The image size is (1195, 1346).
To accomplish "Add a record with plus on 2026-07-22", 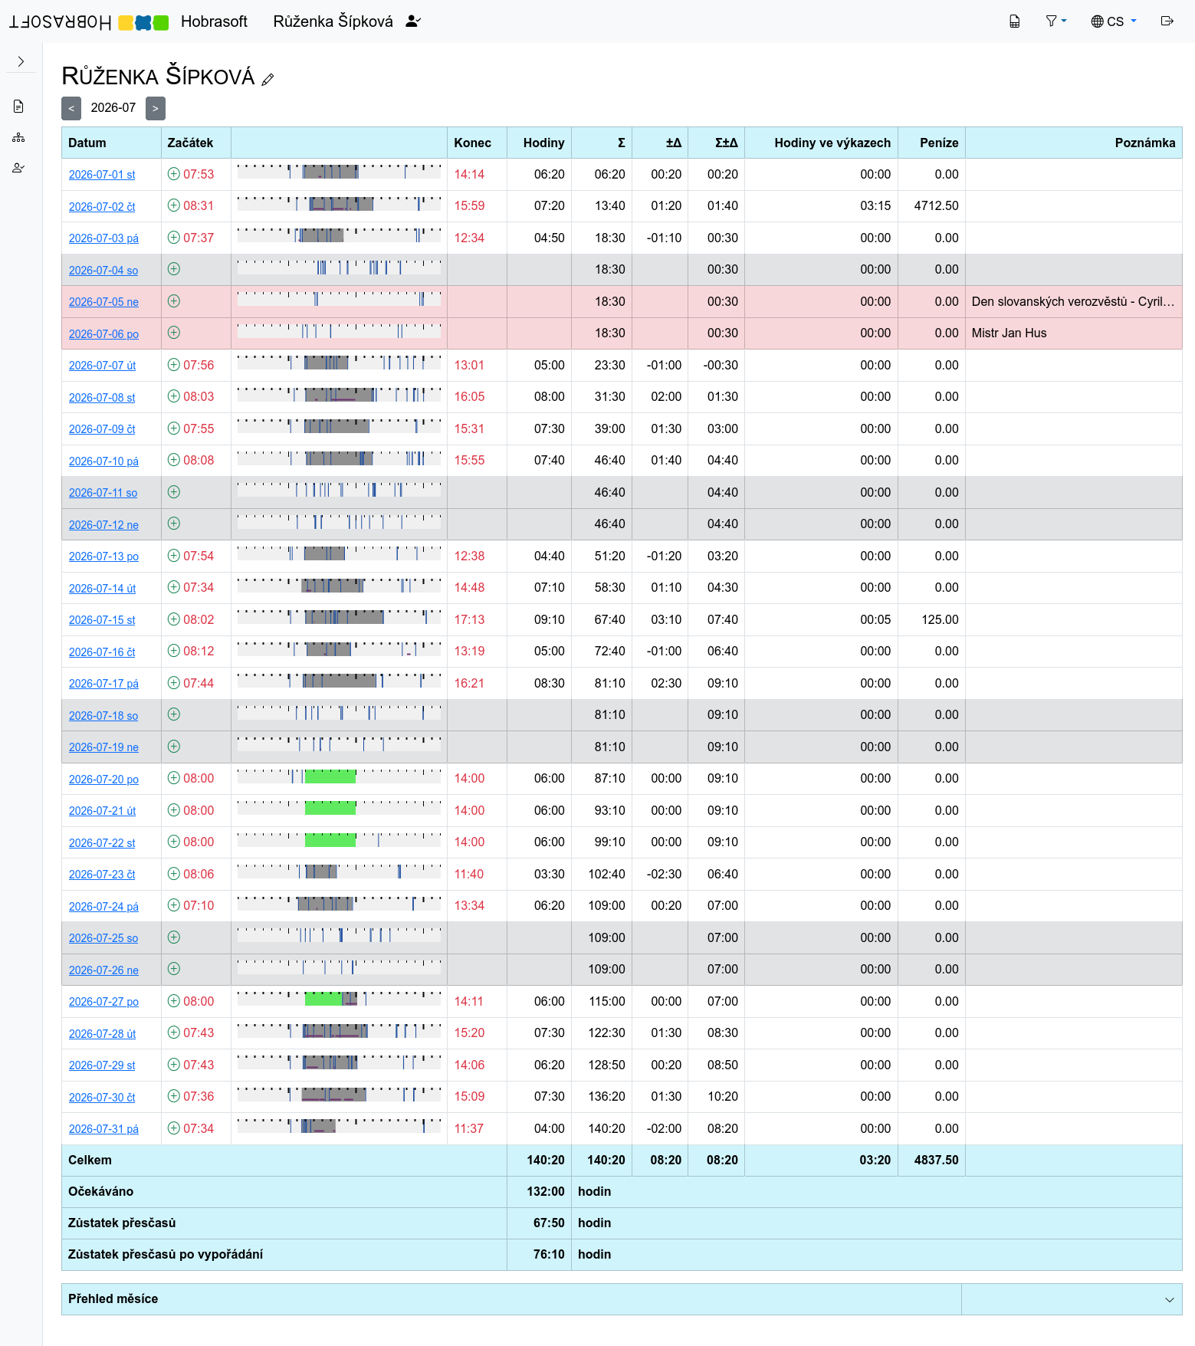I will coord(174,842).
